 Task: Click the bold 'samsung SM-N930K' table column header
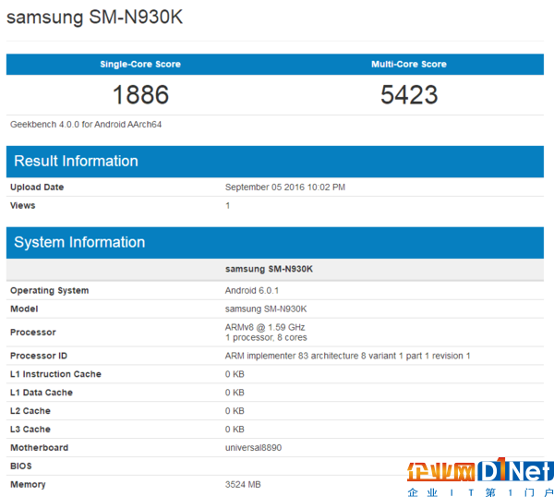(x=269, y=269)
